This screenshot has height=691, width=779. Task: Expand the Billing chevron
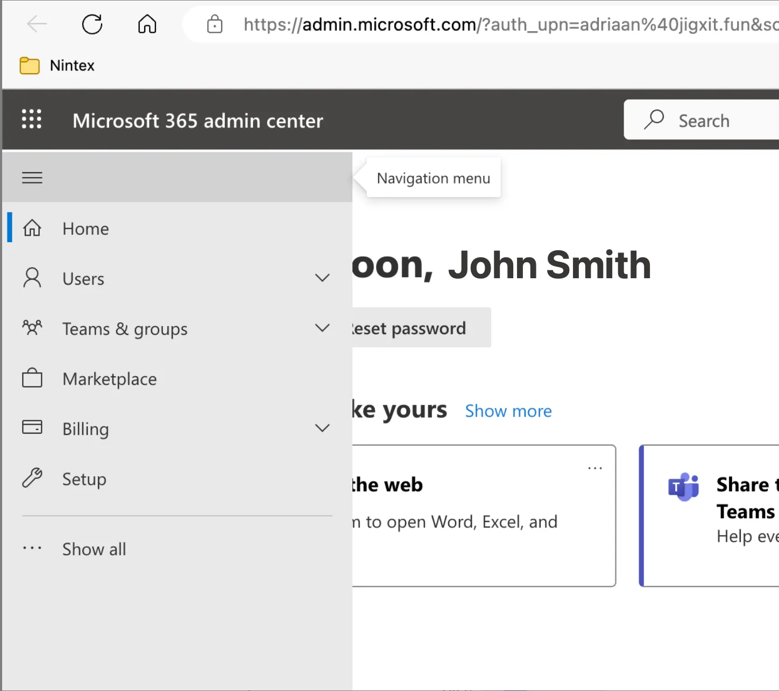click(322, 428)
